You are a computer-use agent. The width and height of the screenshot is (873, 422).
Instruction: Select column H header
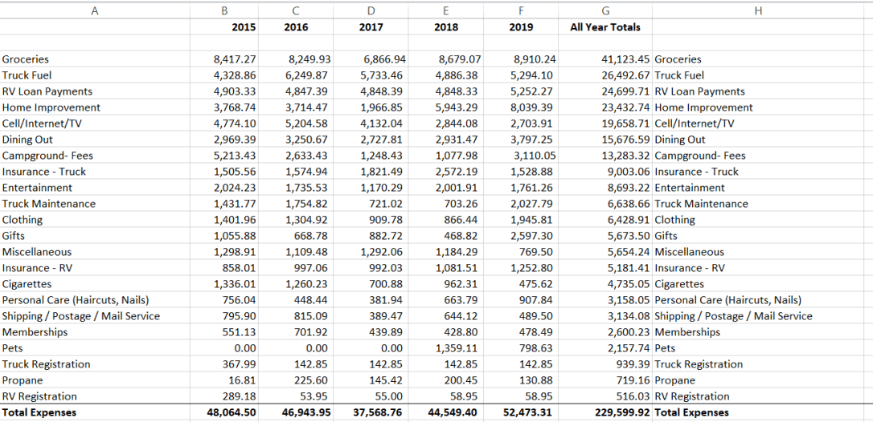tap(762, 10)
